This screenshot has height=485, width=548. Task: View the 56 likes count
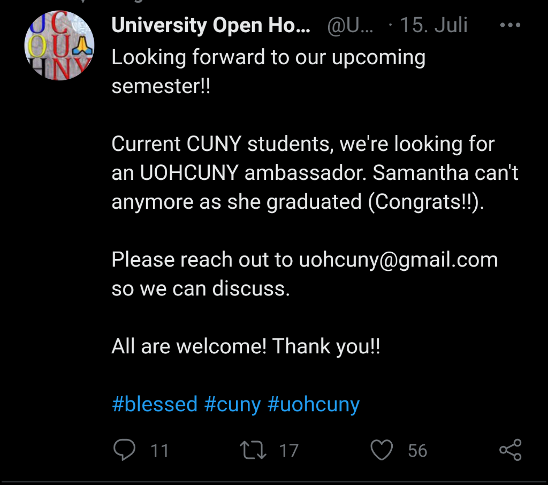(417, 451)
